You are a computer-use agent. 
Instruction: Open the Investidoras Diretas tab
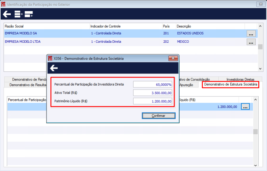(x=240, y=79)
